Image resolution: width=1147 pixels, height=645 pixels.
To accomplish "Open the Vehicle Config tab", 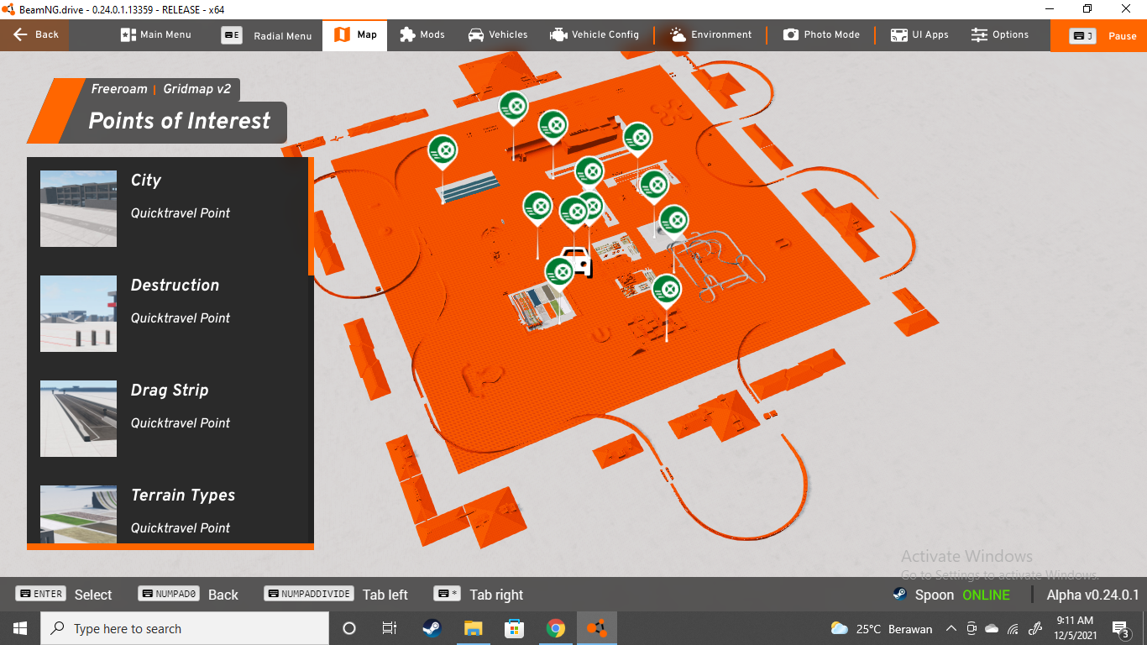I will (594, 35).
